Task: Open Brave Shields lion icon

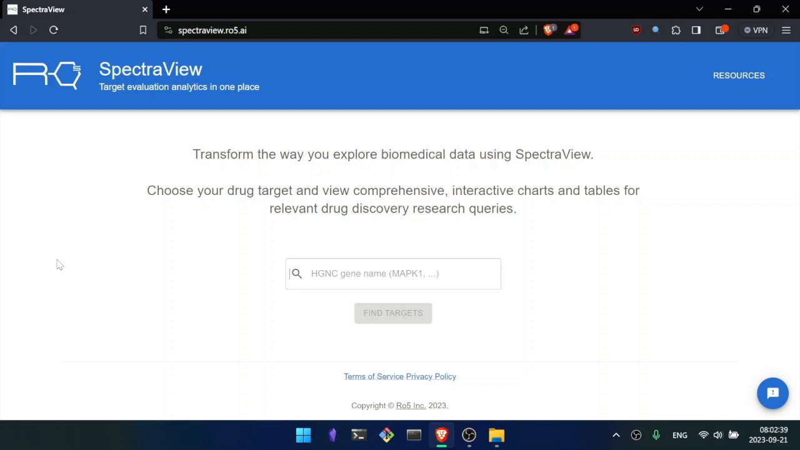Action: click(549, 29)
